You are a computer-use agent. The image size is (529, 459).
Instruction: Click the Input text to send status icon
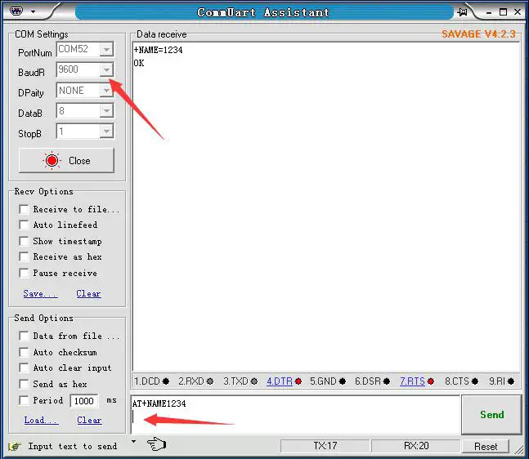coord(14,447)
